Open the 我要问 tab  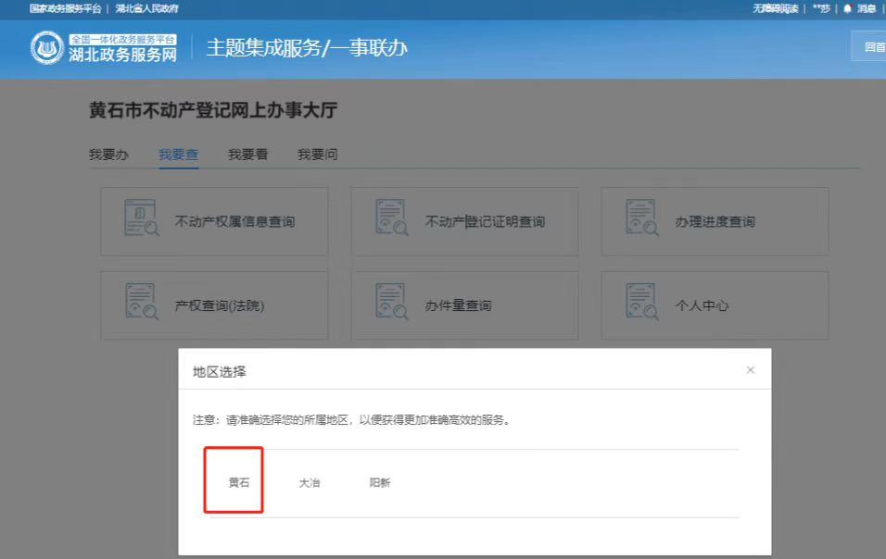(317, 155)
